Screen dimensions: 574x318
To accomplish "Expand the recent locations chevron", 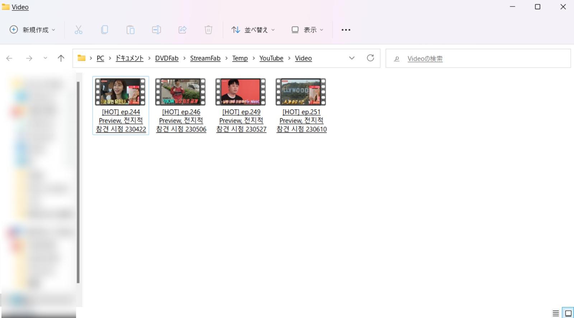I will [x=45, y=58].
